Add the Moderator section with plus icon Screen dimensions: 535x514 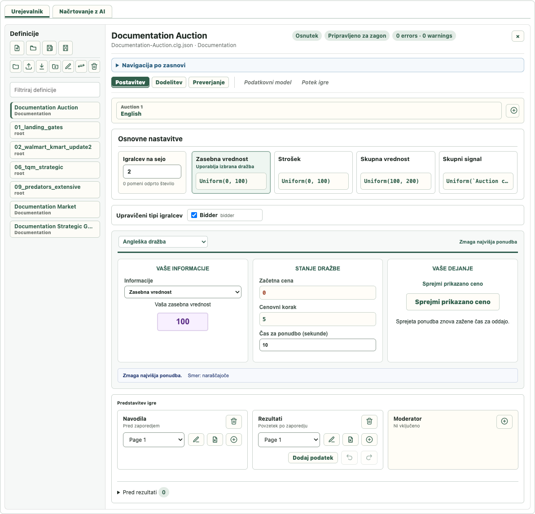click(x=504, y=421)
